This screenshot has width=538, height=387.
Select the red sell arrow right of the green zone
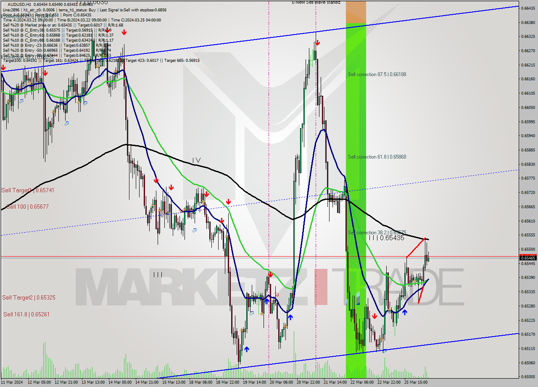[374, 316]
